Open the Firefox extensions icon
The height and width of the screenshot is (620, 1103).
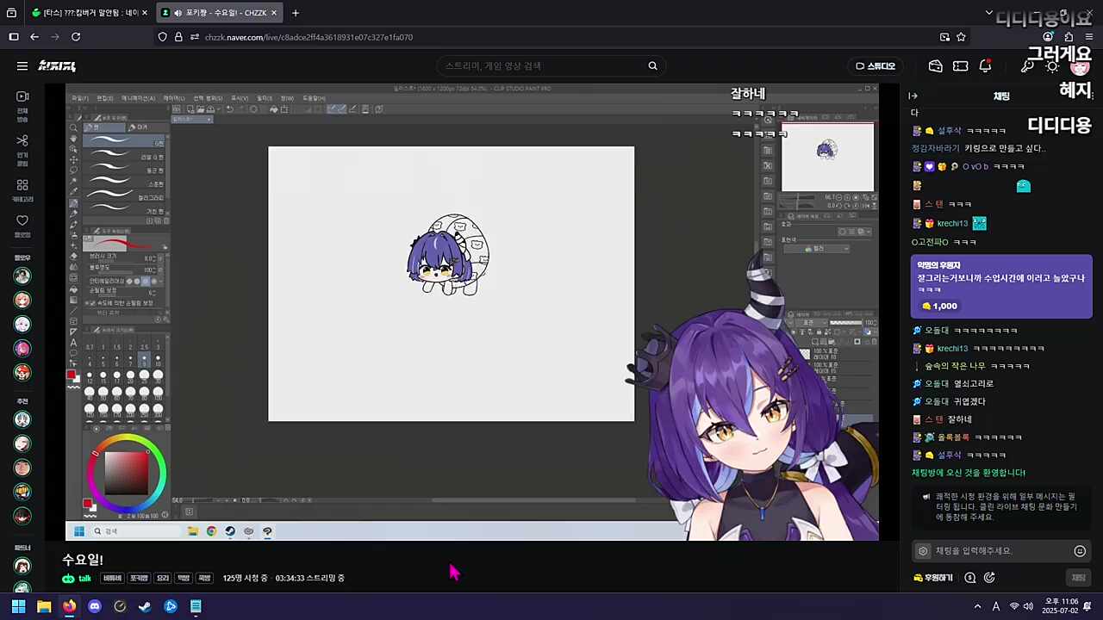(x=1069, y=37)
